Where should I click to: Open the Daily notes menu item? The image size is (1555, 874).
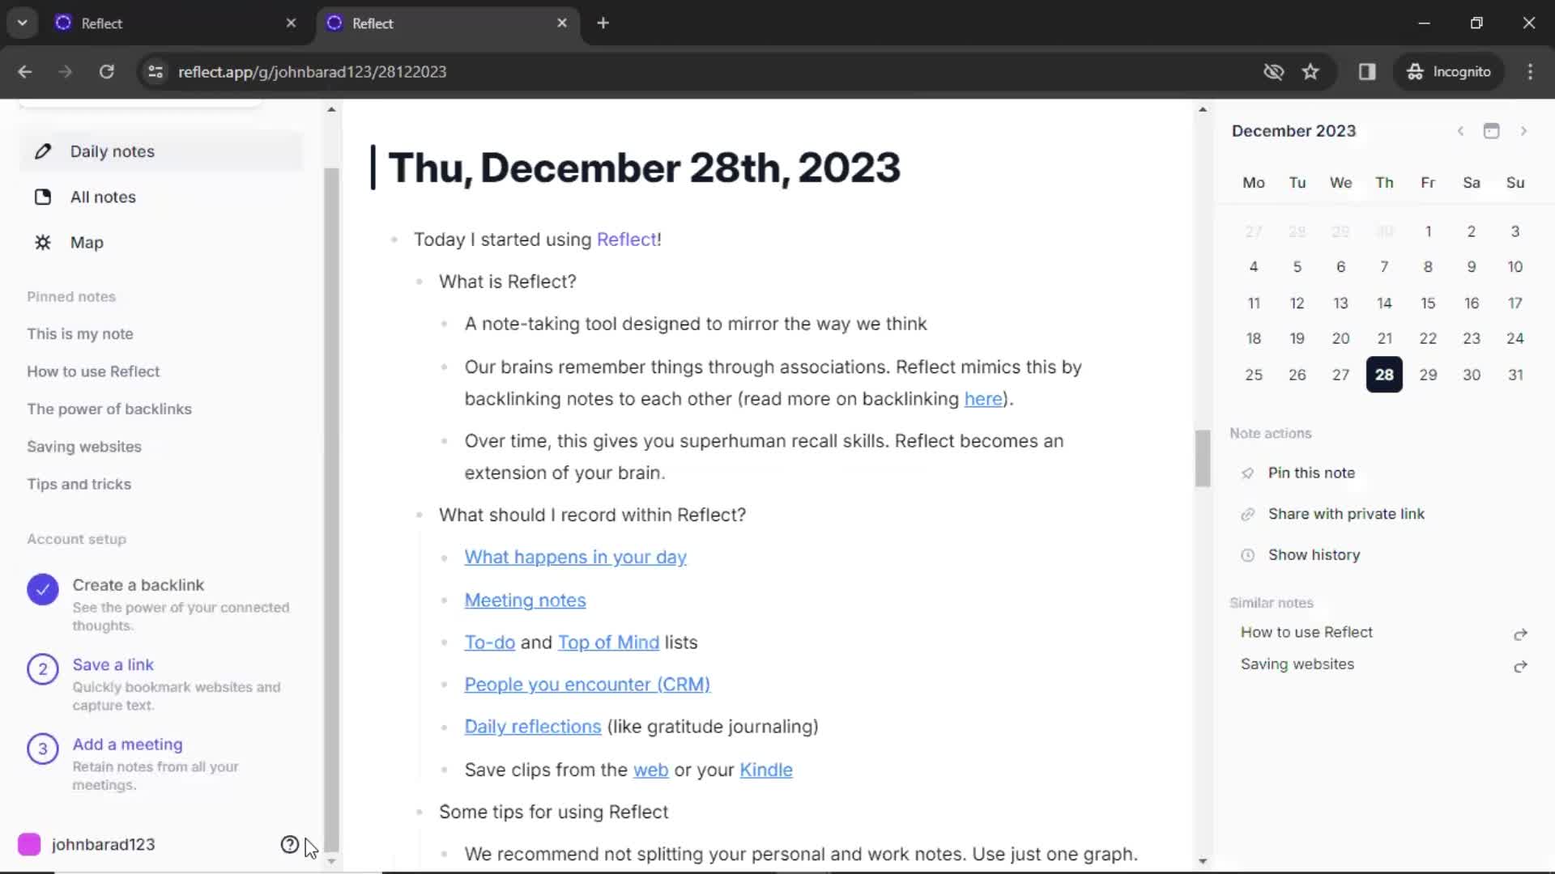[x=112, y=151]
